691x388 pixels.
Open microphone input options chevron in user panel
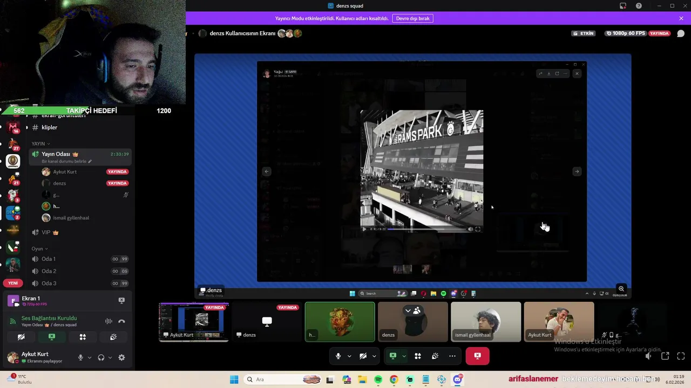click(90, 357)
